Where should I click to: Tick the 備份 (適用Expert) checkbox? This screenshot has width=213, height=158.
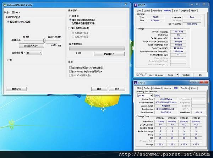click(x=69, y=28)
